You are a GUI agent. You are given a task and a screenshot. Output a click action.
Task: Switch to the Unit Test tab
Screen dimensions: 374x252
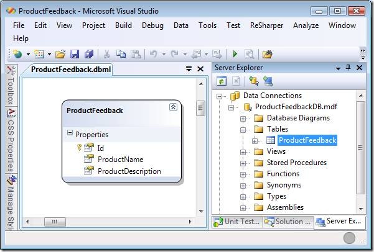(x=237, y=222)
